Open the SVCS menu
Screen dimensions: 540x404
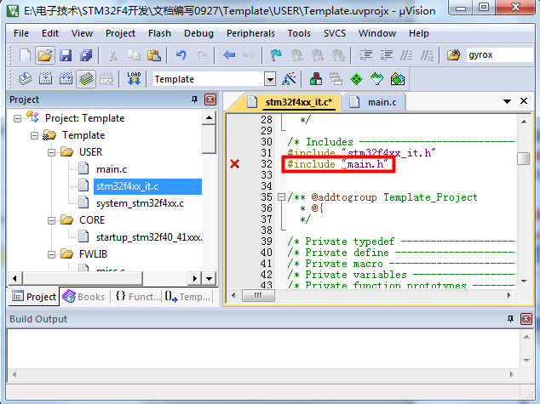335,33
